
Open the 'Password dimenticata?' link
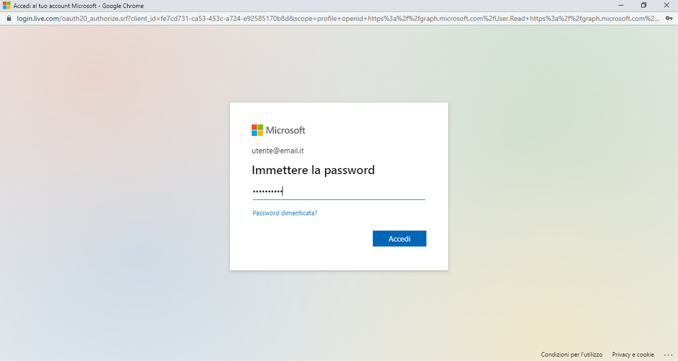pos(285,213)
